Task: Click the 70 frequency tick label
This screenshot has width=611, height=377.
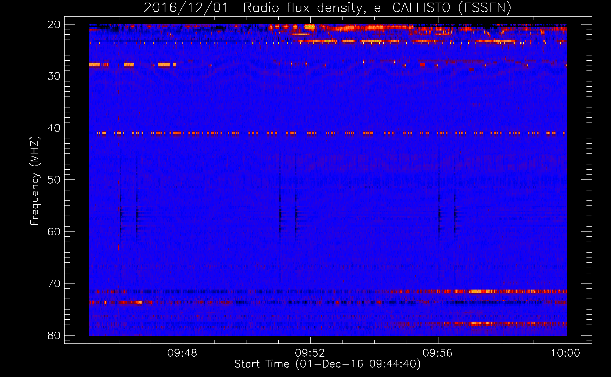Action: tap(54, 284)
